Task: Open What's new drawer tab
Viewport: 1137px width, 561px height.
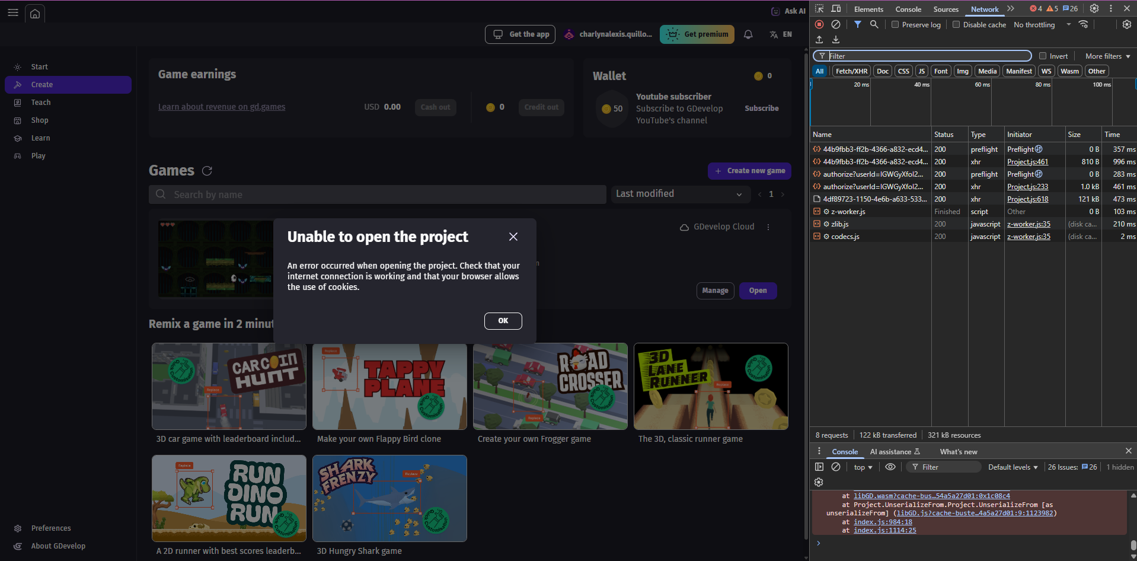Action: (x=959, y=451)
